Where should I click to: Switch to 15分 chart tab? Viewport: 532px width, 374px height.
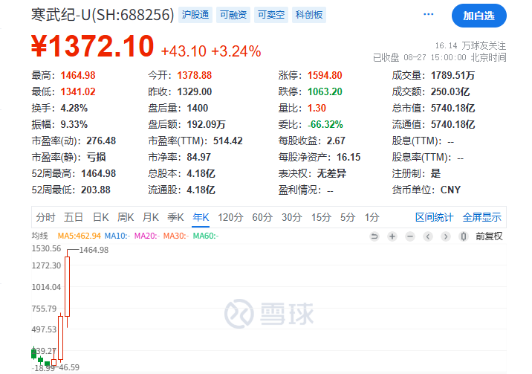(x=321, y=217)
